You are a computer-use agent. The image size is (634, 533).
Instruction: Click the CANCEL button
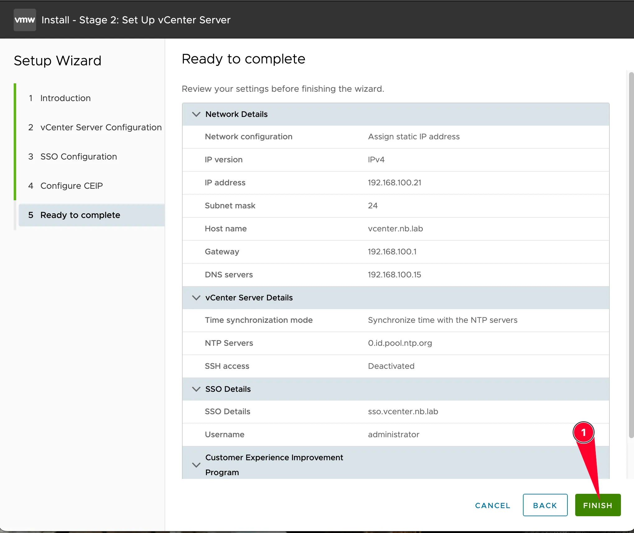click(x=493, y=505)
